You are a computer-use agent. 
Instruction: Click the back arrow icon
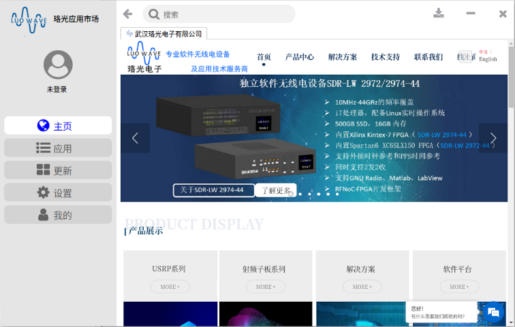(127, 14)
